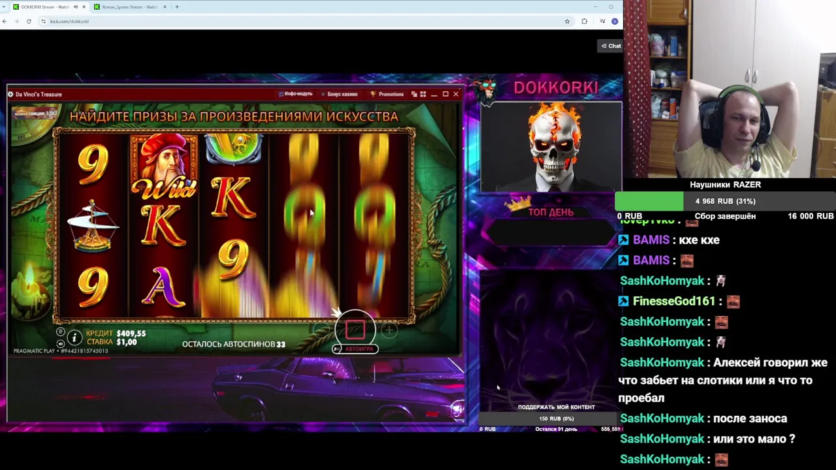The image size is (836, 470).
Task: Click ОСТАЛОСЬ АВТОСПИНОВ 33 text
Action: (233, 344)
